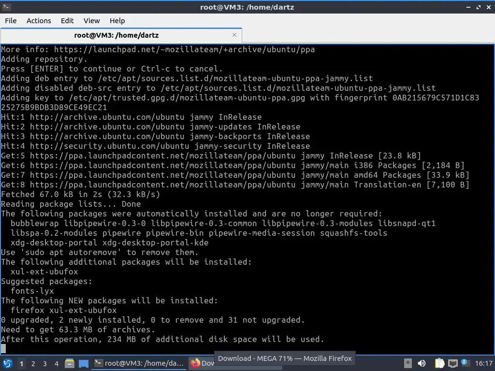Close the terminal window
This screenshot has width=495, height=371.
(x=488, y=7)
